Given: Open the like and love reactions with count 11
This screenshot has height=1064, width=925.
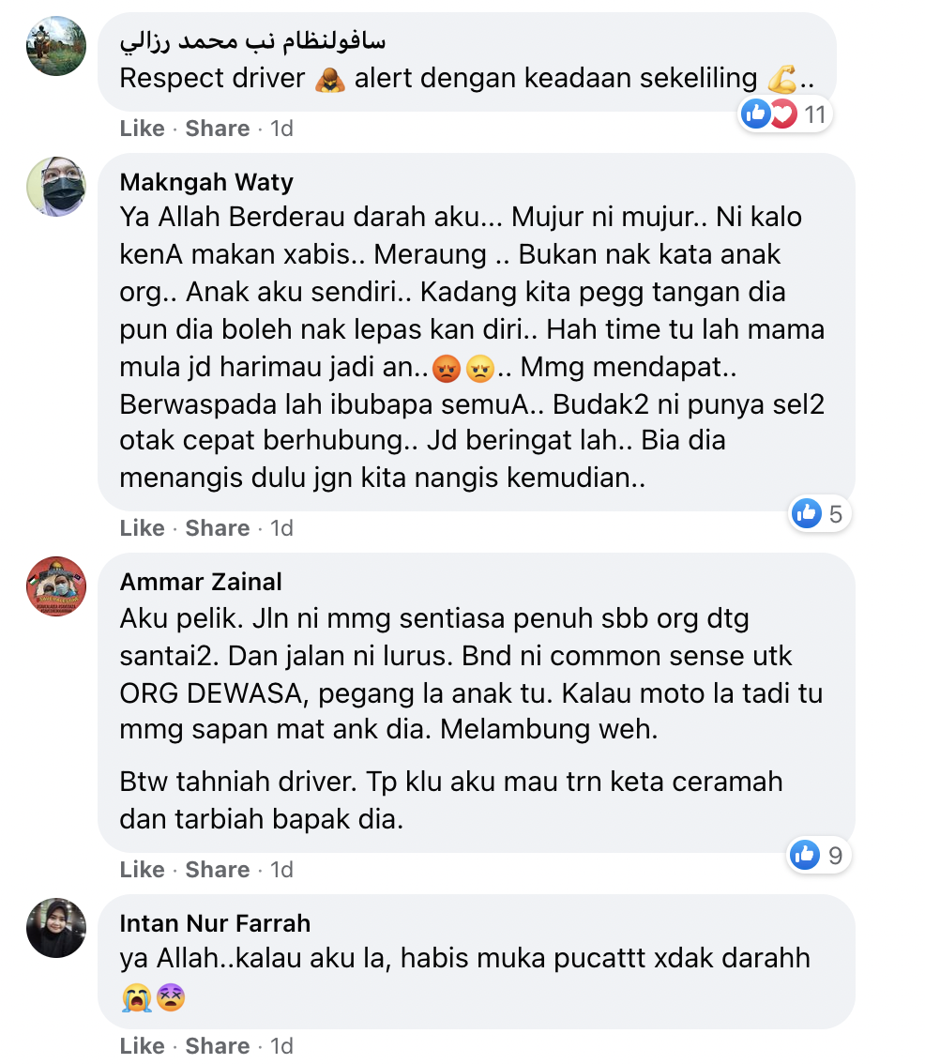Looking at the screenshot, I should [784, 114].
